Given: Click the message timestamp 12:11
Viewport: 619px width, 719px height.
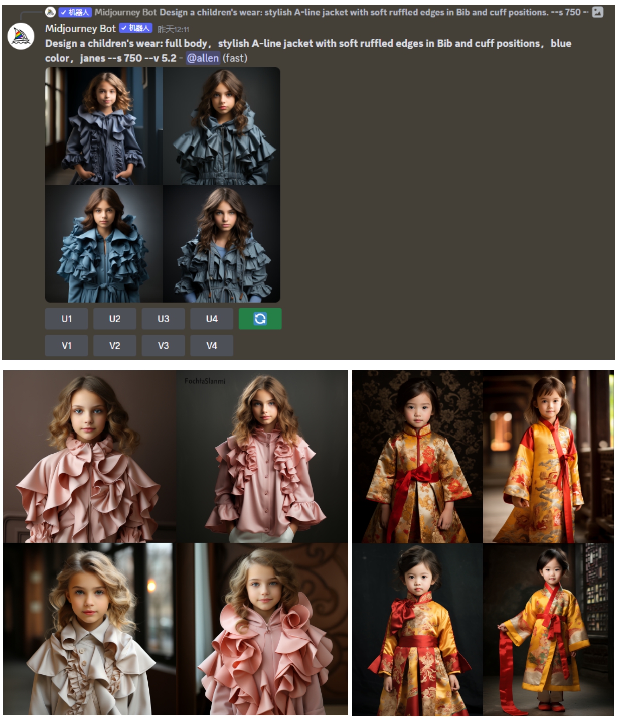Looking at the screenshot, I should coord(173,29).
